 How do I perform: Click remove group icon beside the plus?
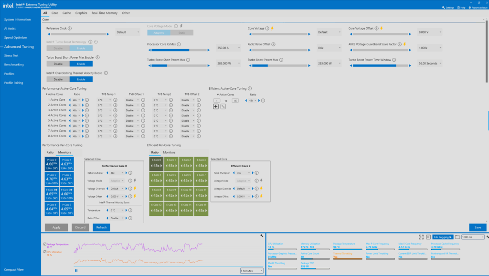click(223, 106)
